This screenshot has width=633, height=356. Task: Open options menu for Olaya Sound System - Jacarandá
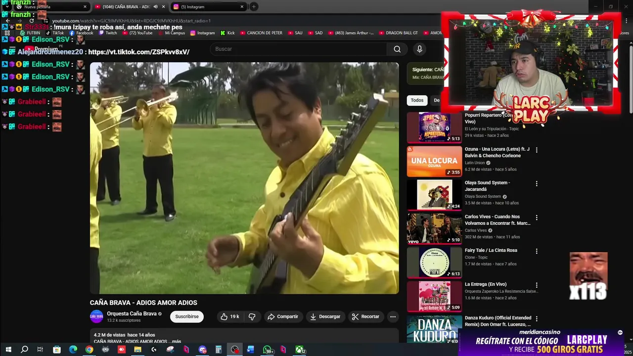(x=537, y=183)
